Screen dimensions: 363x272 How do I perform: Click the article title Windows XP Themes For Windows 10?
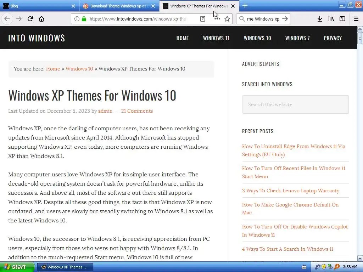point(92,95)
